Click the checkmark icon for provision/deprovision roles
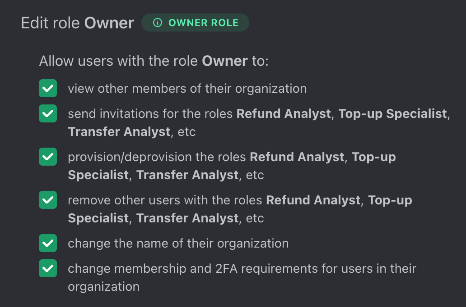Image resolution: width=466 pixels, height=307 pixels. click(x=47, y=157)
